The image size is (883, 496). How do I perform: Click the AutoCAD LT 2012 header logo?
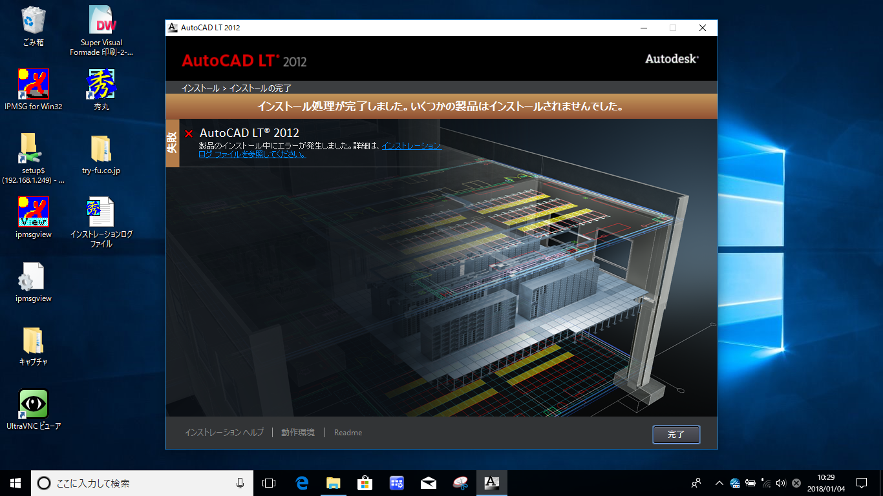[244, 61]
